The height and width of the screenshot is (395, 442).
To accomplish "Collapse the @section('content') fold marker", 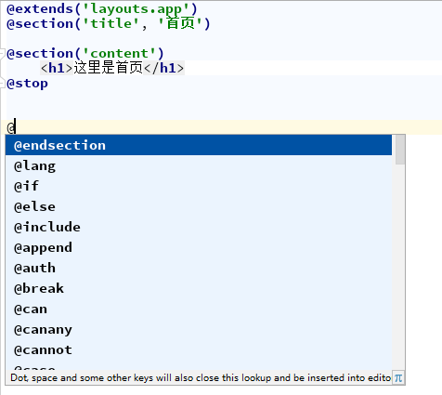I will point(3,53).
